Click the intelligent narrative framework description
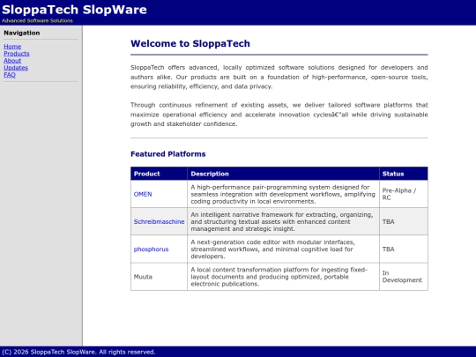 (x=283, y=221)
